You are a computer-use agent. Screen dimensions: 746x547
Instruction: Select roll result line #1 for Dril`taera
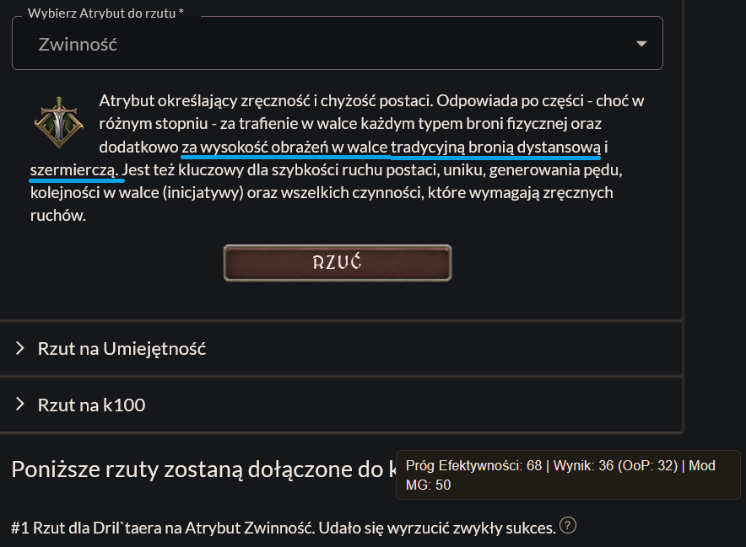tap(284, 528)
